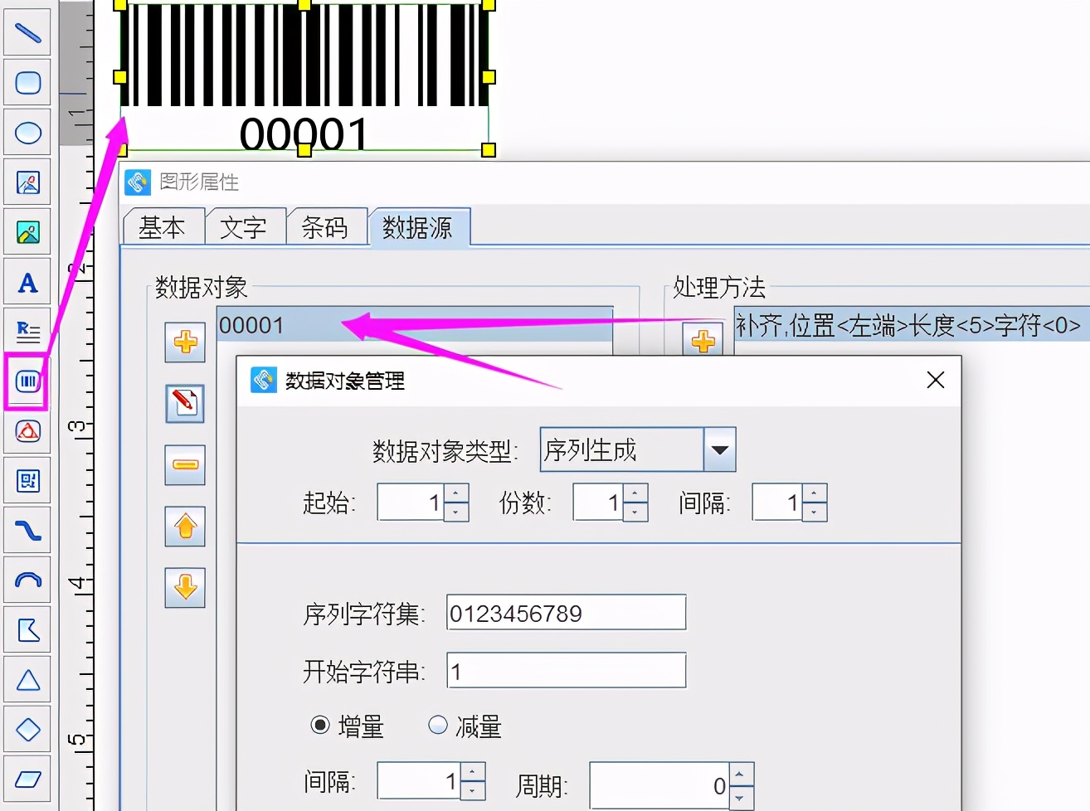Focus the 周期 number field
The height and width of the screenshot is (811, 1090).
(660, 785)
